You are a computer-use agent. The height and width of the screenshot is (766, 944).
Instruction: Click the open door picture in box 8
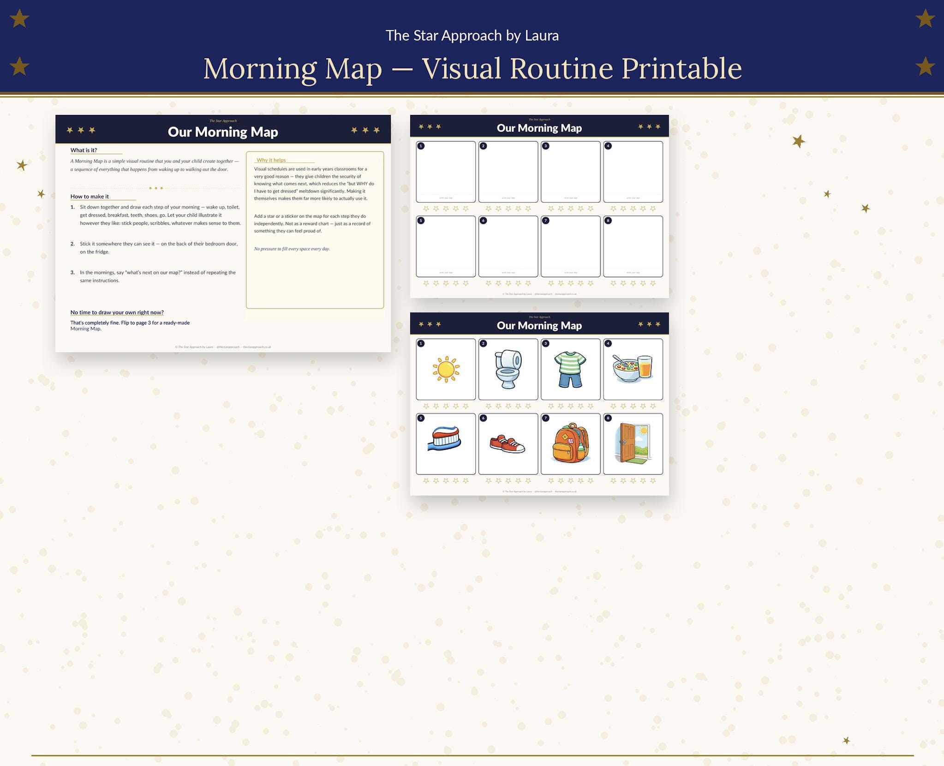(633, 444)
